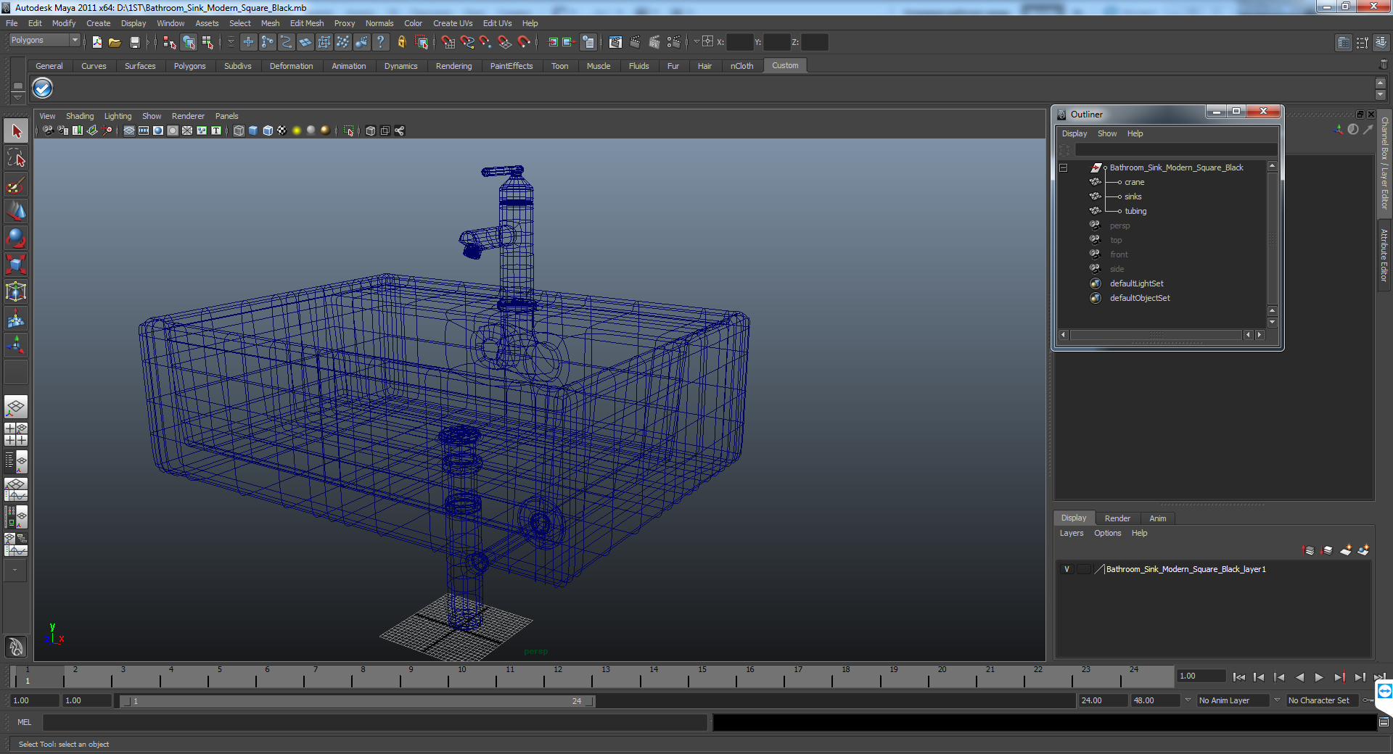Image resolution: width=1393 pixels, height=754 pixels.
Task: Click the Outliner search filter field
Action: pyautogui.click(x=1175, y=149)
